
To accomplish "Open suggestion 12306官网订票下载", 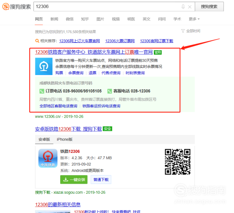I will coord(157,41).
